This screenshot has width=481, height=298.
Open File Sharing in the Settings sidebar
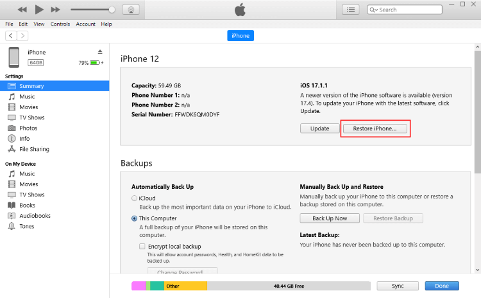click(34, 149)
